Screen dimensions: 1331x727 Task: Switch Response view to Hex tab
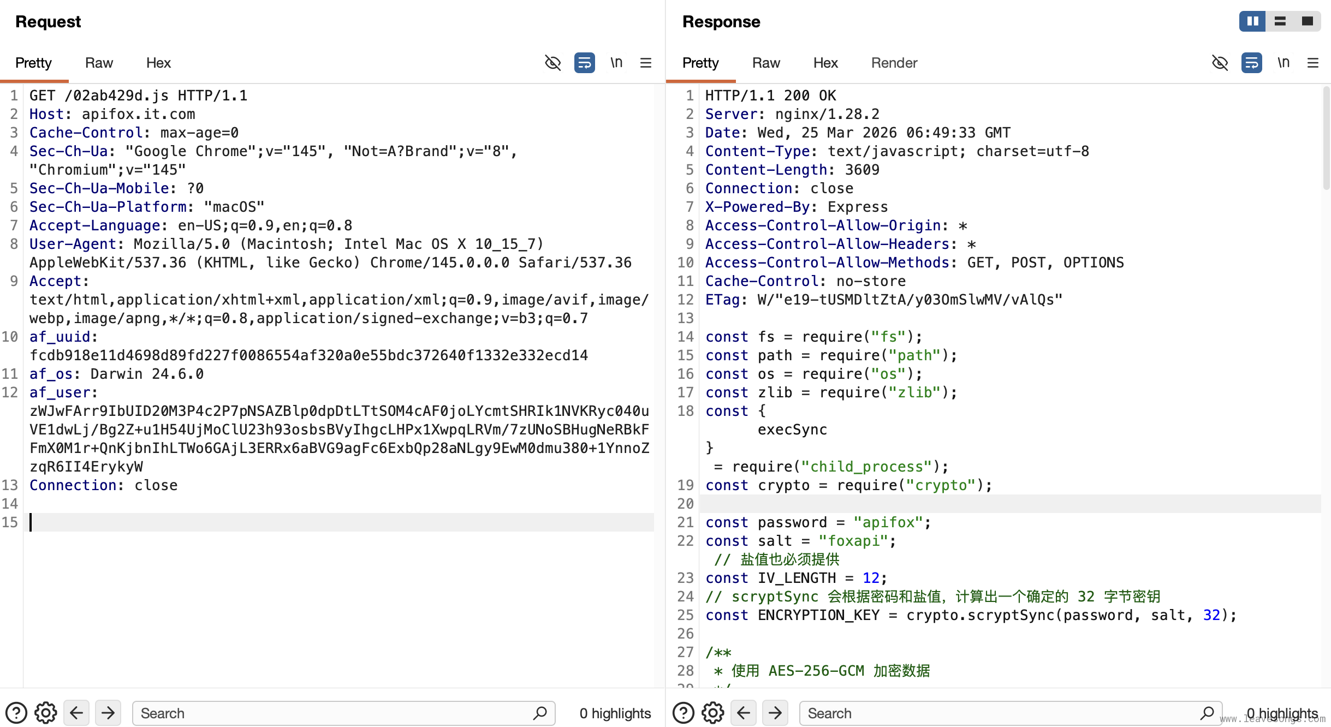pyautogui.click(x=825, y=63)
